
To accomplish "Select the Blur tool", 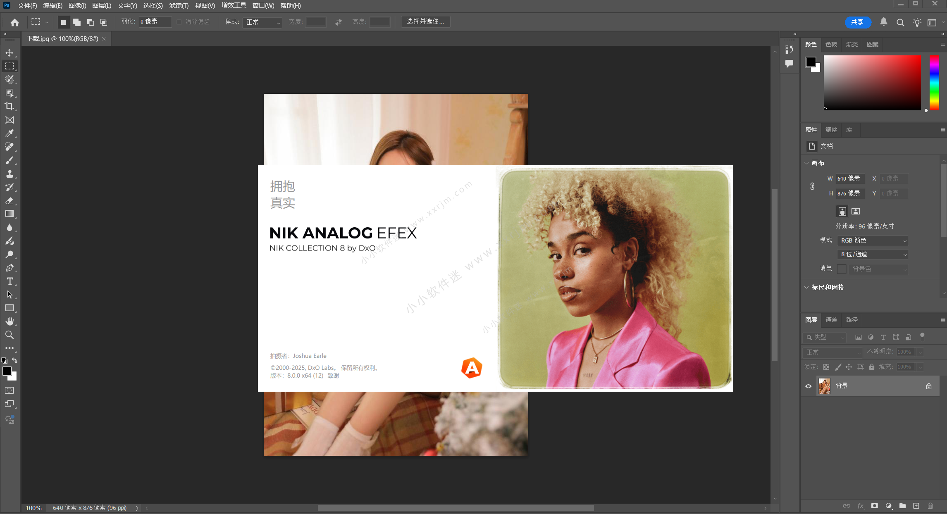I will coord(10,227).
